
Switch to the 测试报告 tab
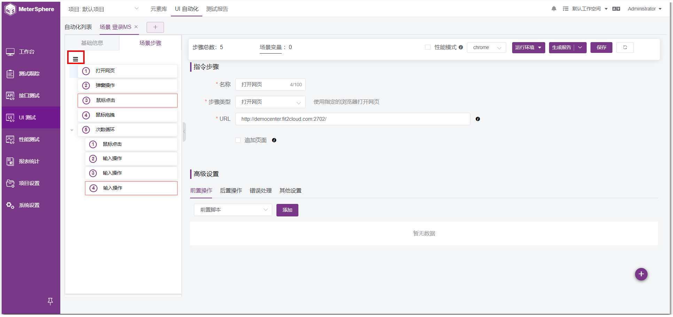(x=217, y=9)
